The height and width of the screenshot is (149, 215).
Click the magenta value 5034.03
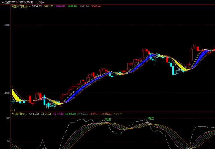click(x=60, y=6)
